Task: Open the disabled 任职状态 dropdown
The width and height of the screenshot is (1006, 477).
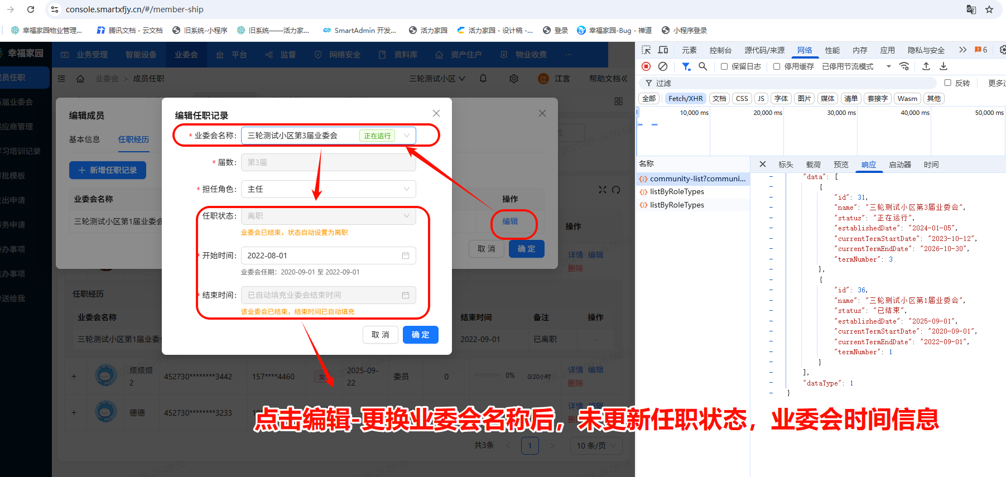Action: [x=329, y=216]
